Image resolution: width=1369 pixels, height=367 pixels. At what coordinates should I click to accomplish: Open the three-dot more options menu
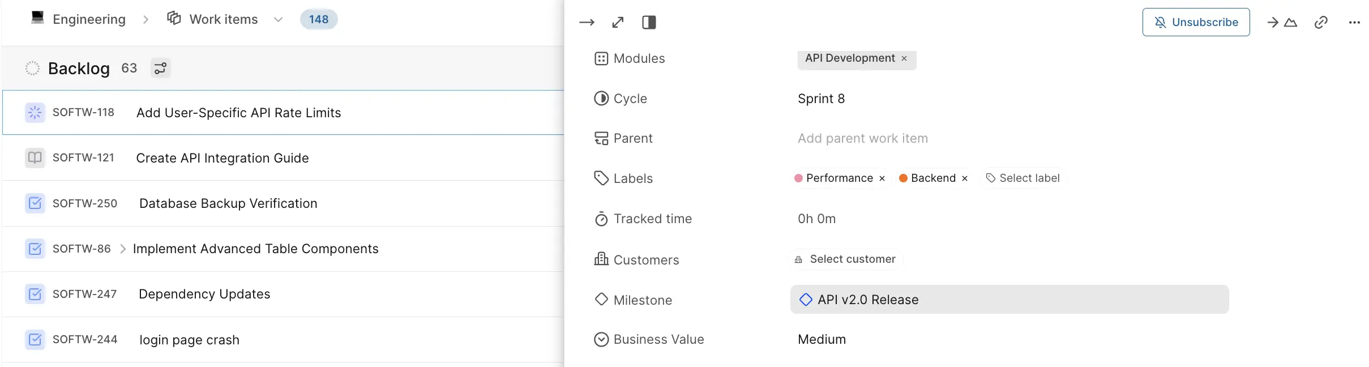click(1354, 23)
